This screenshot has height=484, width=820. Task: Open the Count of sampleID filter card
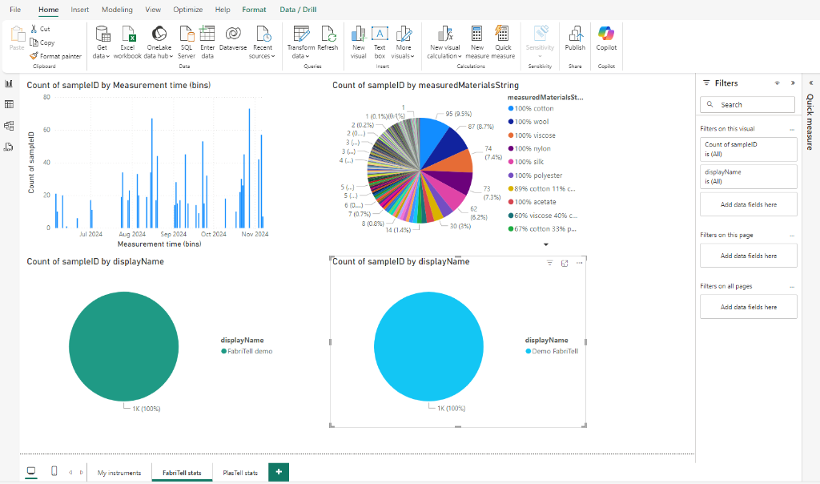coord(749,149)
